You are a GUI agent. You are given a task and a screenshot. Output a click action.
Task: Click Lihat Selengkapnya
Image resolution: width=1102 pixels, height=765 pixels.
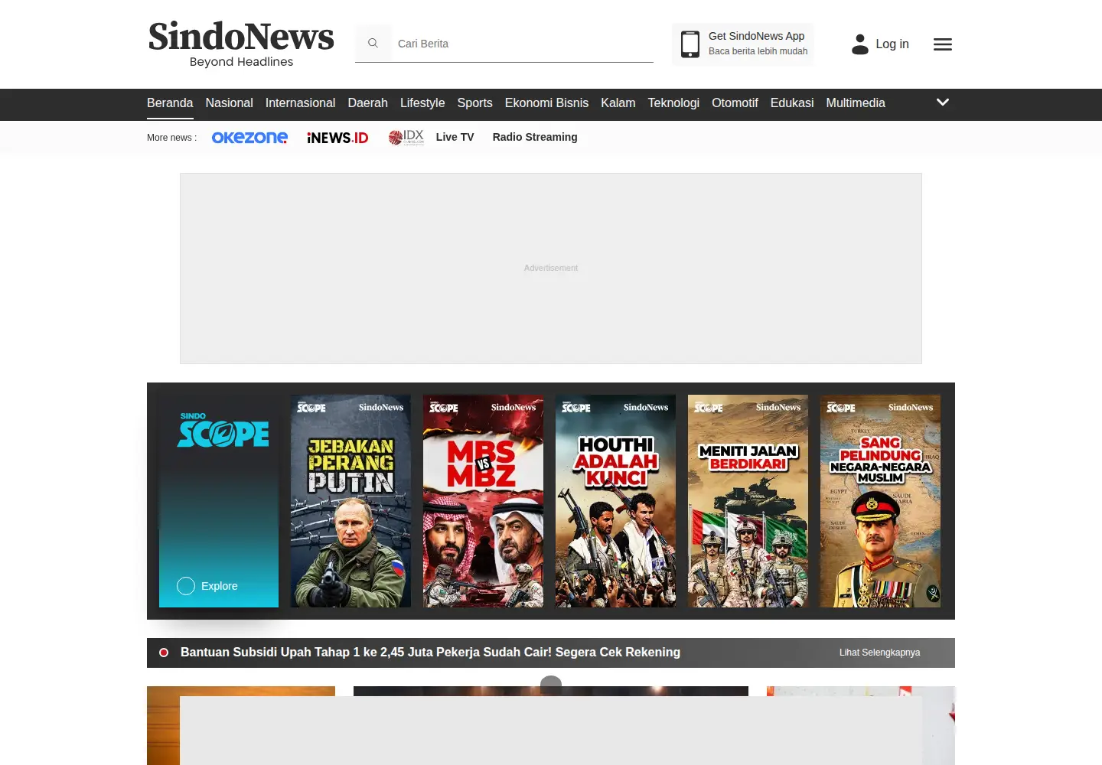pos(879,653)
